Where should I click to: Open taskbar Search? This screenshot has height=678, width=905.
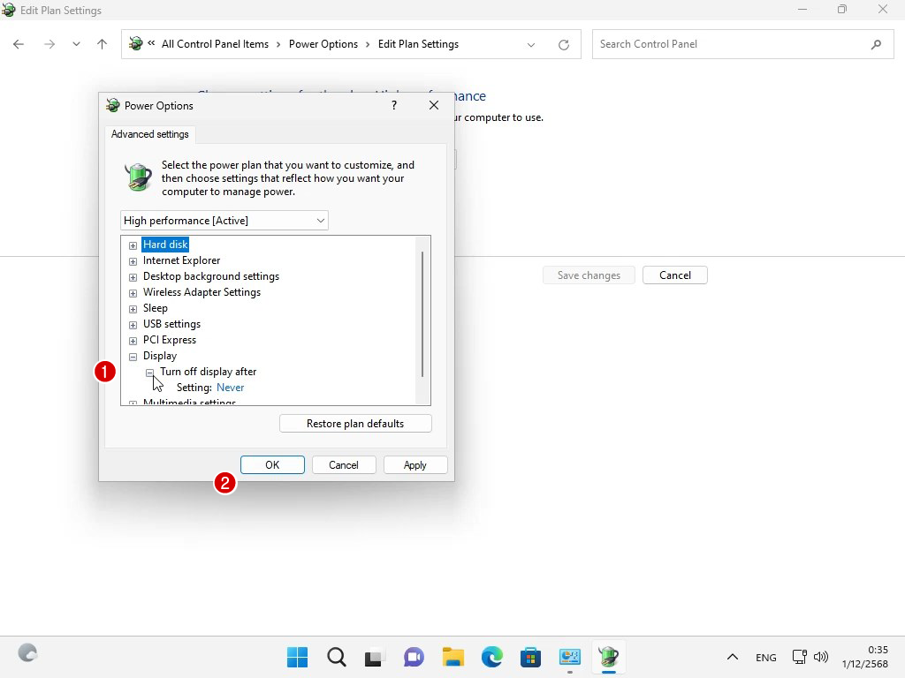[337, 657]
